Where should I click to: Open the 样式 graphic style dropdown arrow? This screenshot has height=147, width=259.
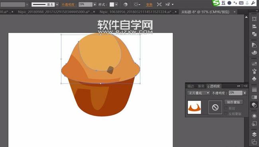[x=116, y=5]
